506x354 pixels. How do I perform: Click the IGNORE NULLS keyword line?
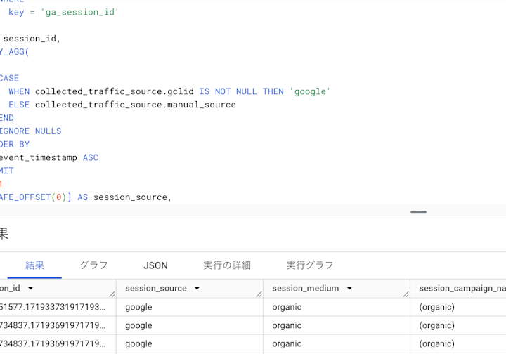tap(30, 131)
